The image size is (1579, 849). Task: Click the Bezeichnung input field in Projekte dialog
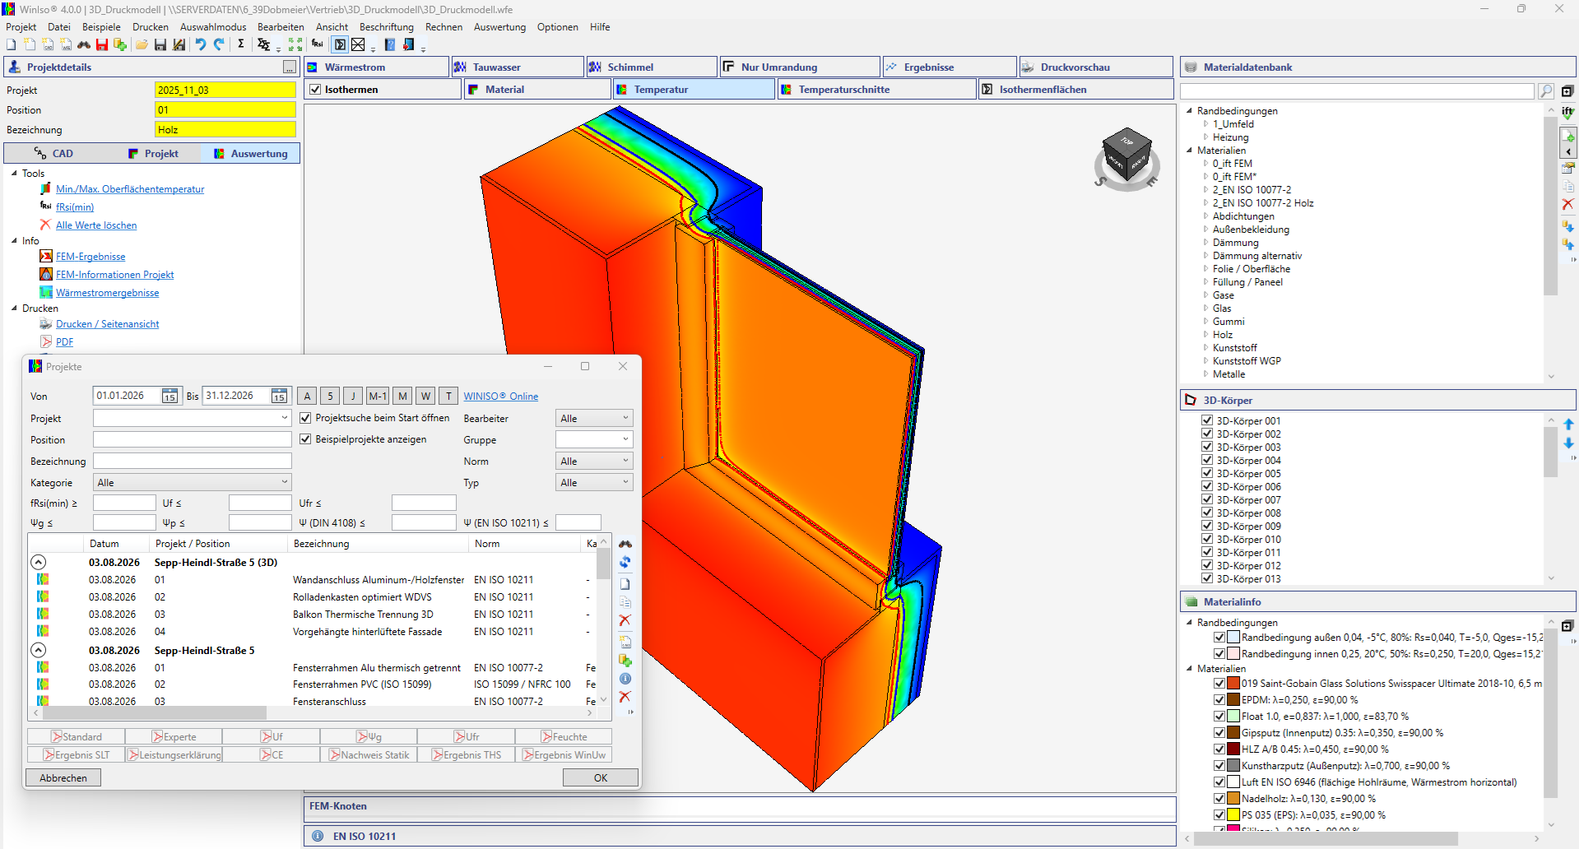(193, 461)
